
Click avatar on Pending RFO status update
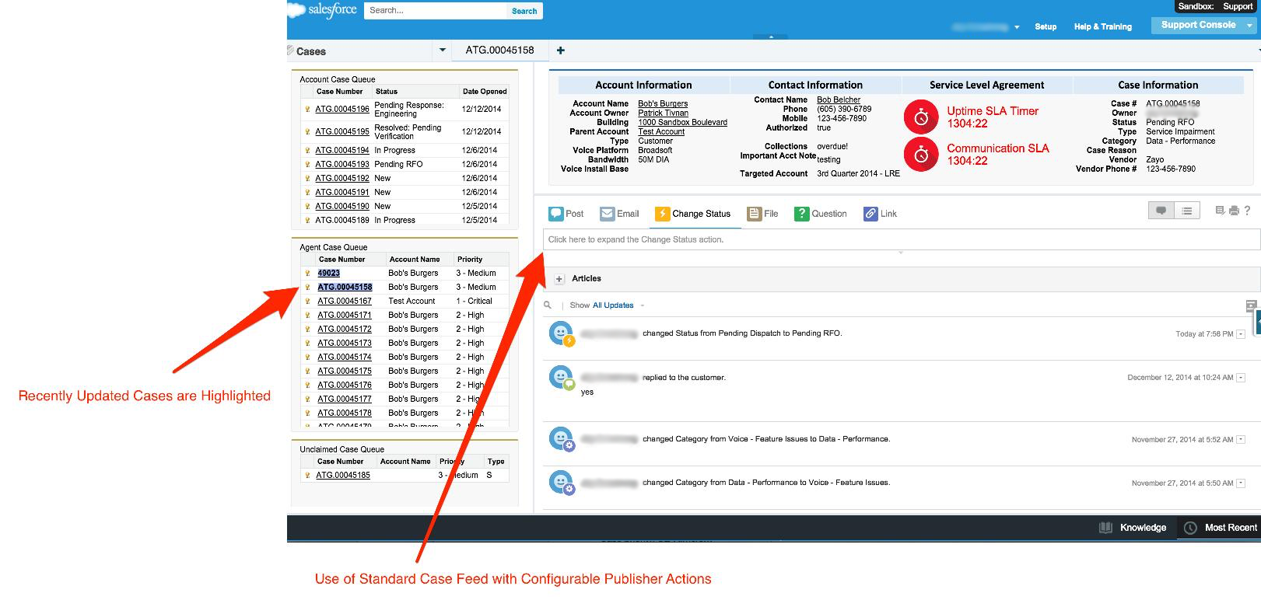[561, 333]
